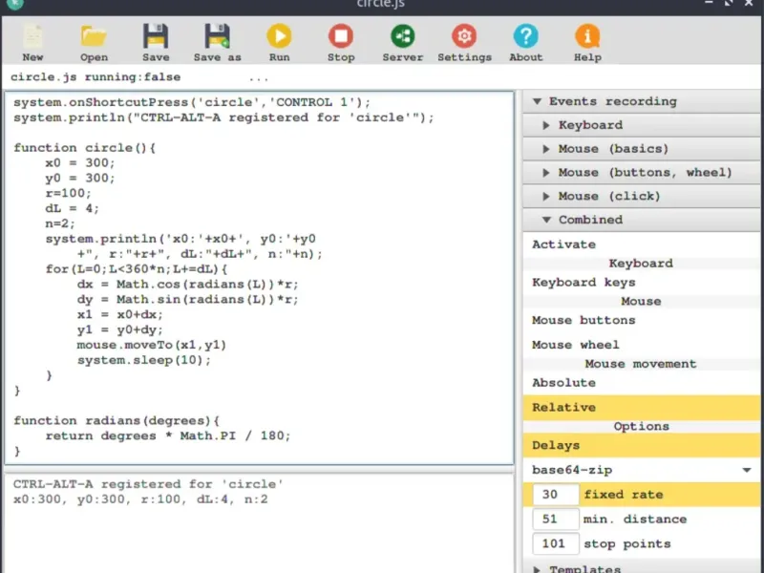Toggle the Delays option
764x573 pixels.
coord(641,445)
